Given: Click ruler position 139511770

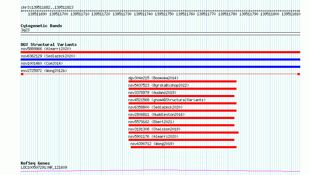Looking at the screenshot, I should [207, 14].
